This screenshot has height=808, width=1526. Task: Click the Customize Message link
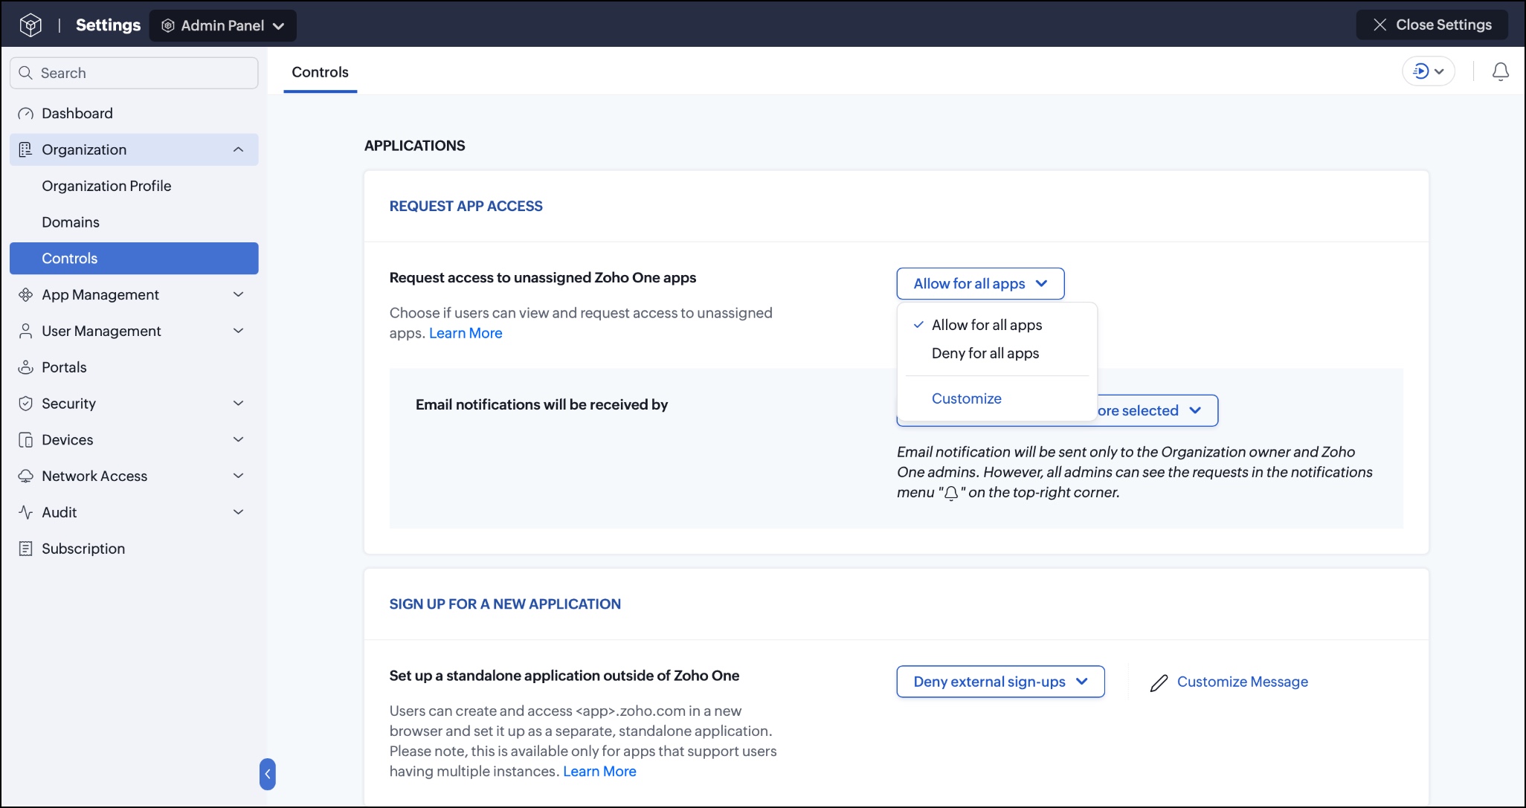tap(1242, 682)
